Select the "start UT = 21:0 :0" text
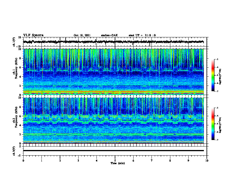The image size is (233, 180). pyautogui.click(x=142, y=35)
